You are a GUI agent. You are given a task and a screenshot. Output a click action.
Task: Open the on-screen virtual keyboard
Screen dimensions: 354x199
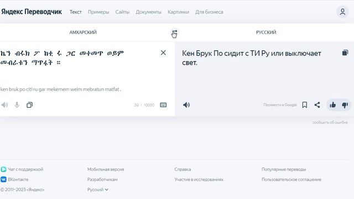point(163,105)
